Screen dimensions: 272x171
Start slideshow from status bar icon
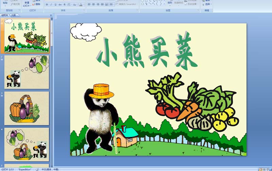[268, 169]
